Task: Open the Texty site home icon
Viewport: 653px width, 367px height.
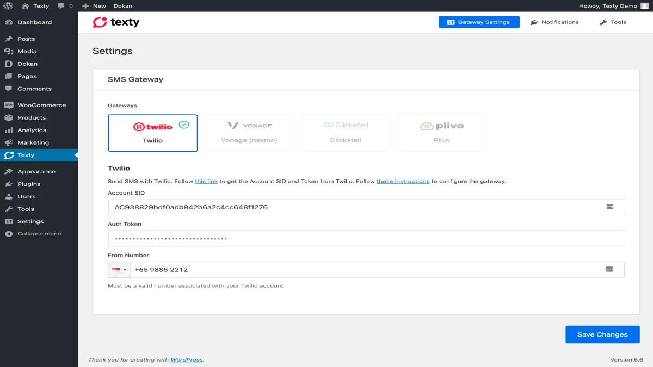Action: tap(25, 6)
